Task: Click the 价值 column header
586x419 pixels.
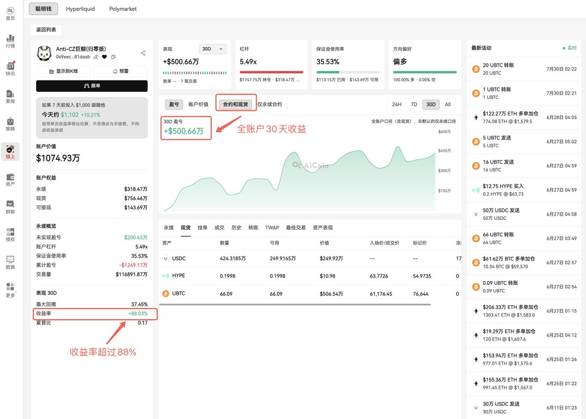Action: [324, 243]
